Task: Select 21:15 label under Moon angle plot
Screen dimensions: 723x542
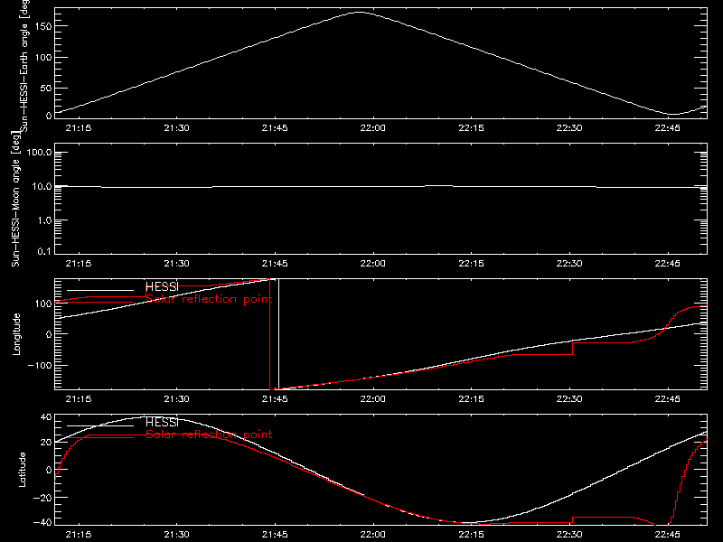Action: (79, 263)
